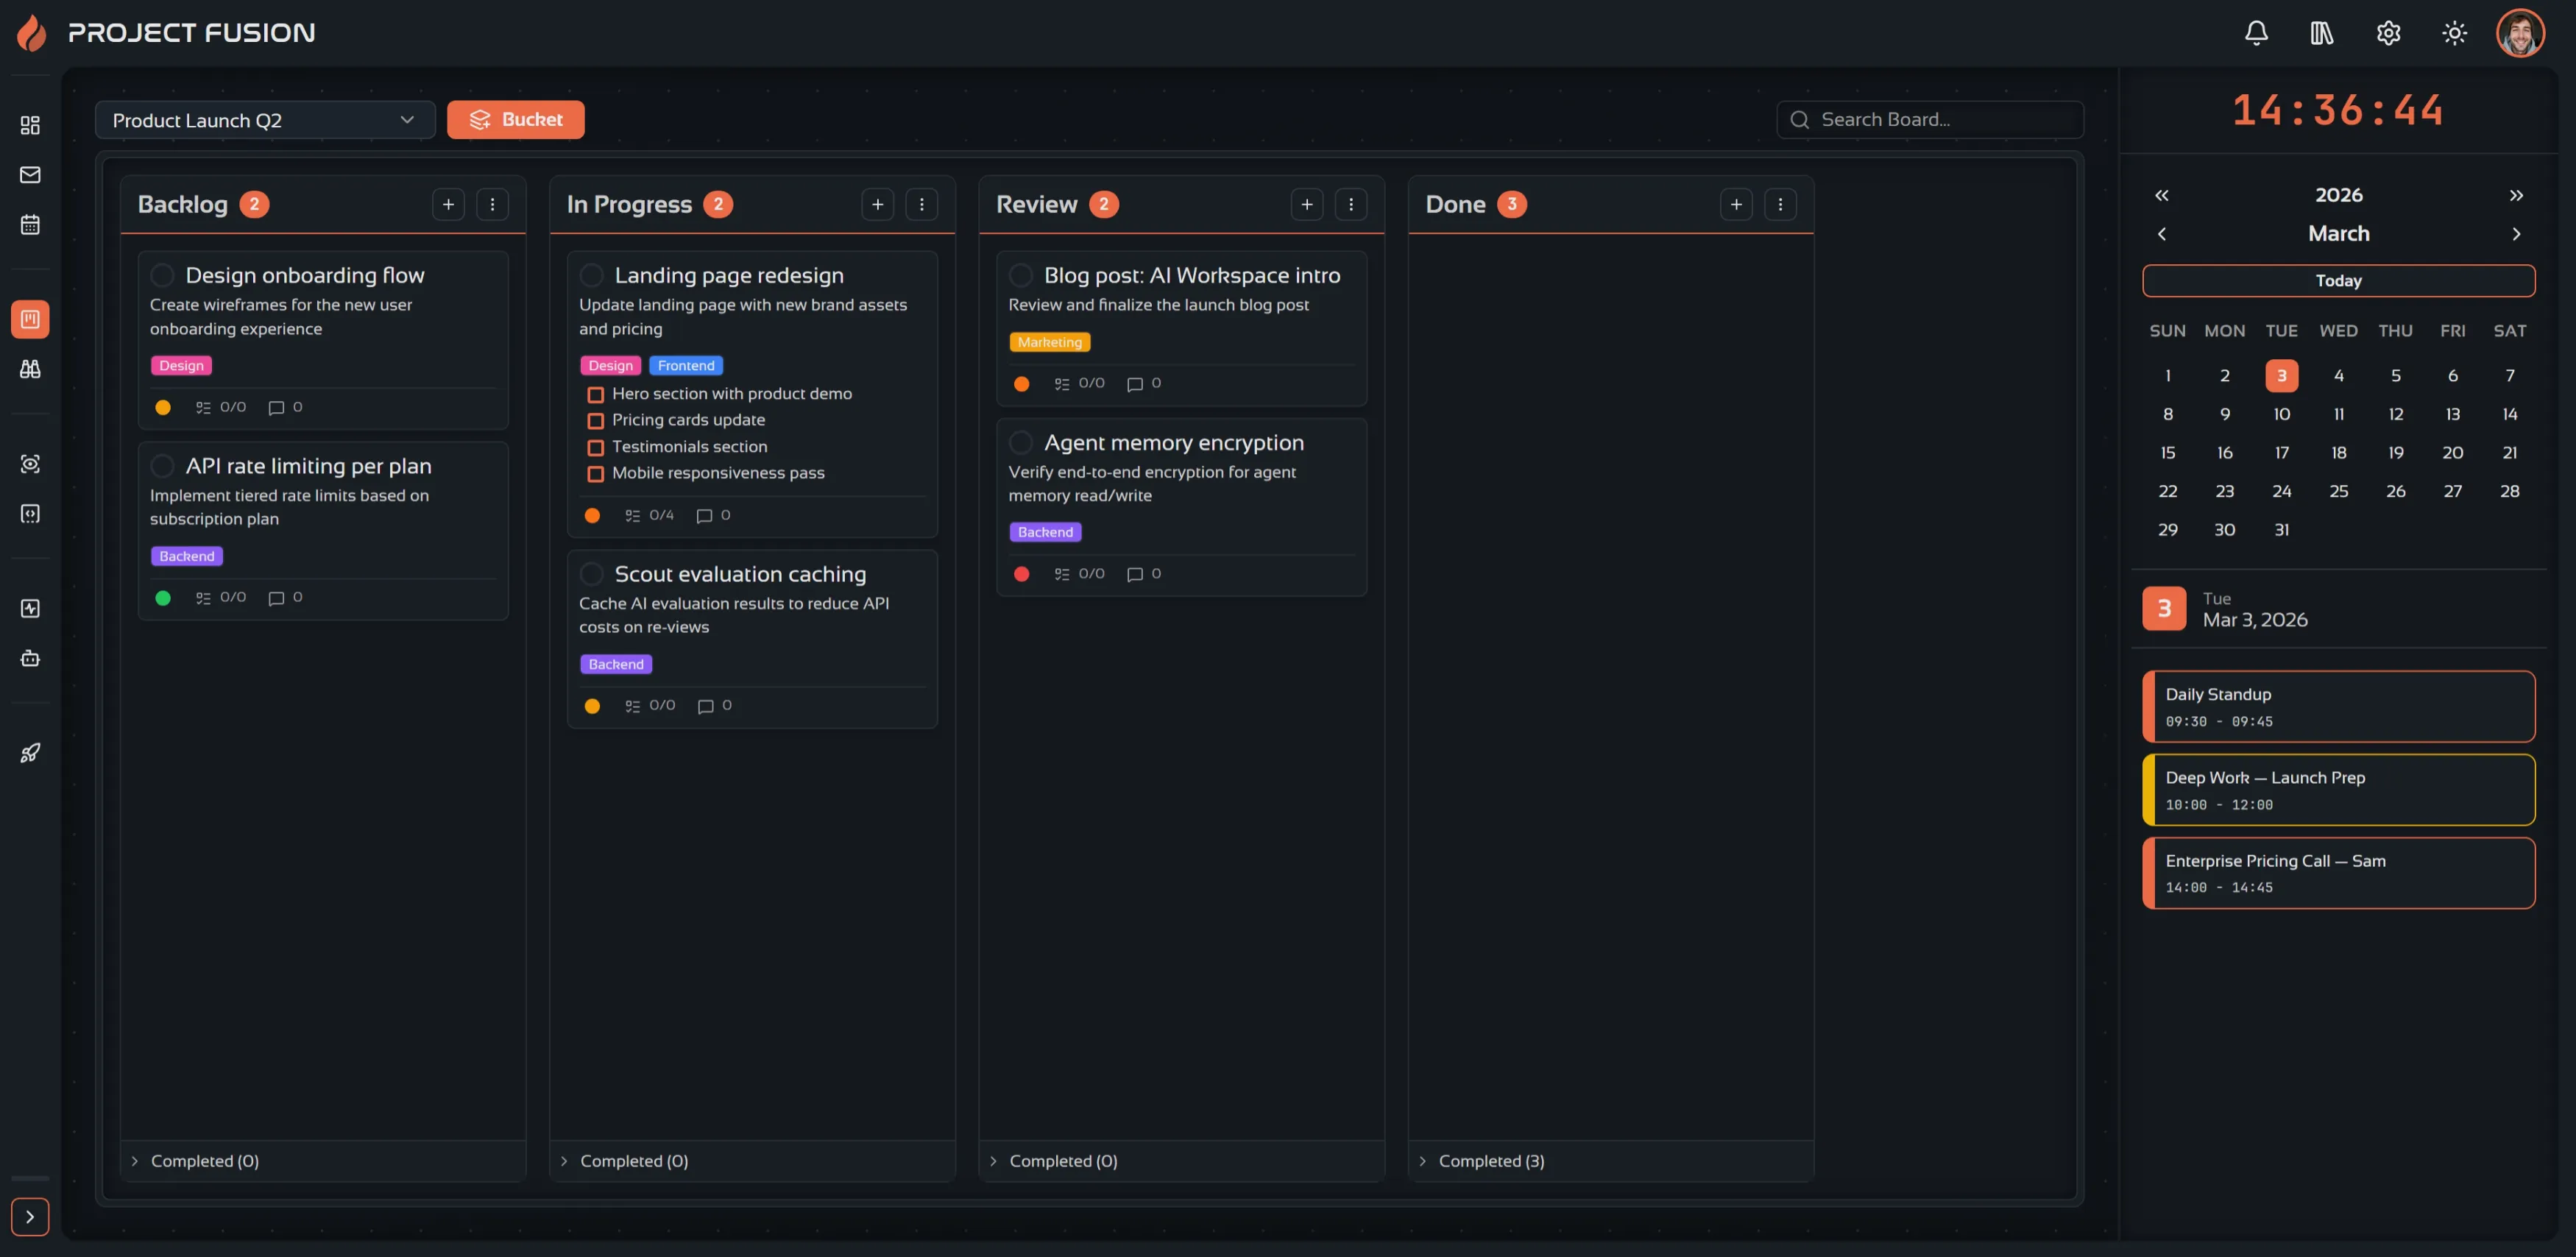Select March 3 in the calendar
The height and width of the screenshot is (1257, 2576).
coord(2281,376)
